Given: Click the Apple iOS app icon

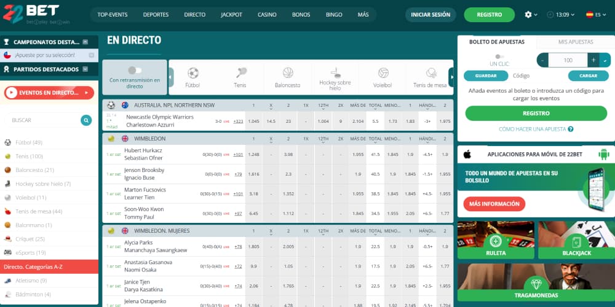Looking at the screenshot, I should click(467, 154).
